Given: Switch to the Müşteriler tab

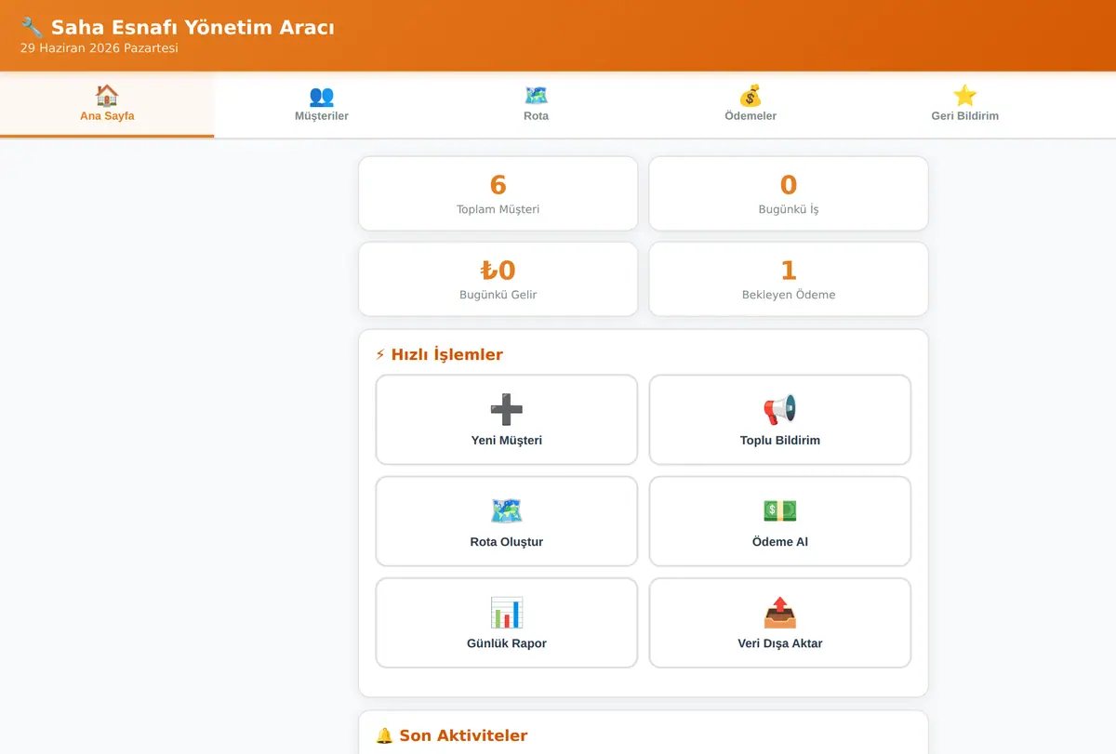Looking at the screenshot, I should pyautogui.click(x=322, y=105).
